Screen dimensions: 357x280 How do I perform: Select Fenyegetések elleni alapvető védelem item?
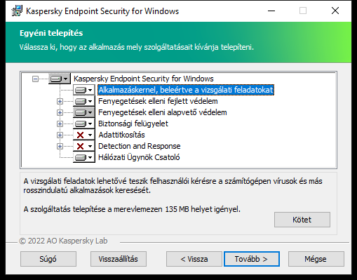(163, 112)
